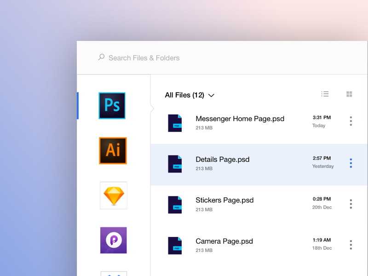Open the three-dot menu for Messenger Home Page.psd
This screenshot has width=368, height=276.
coord(351,121)
